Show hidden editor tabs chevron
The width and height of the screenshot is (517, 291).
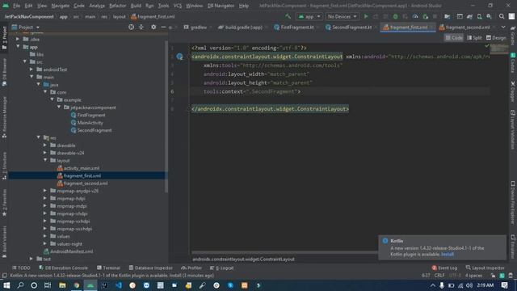pos(503,27)
